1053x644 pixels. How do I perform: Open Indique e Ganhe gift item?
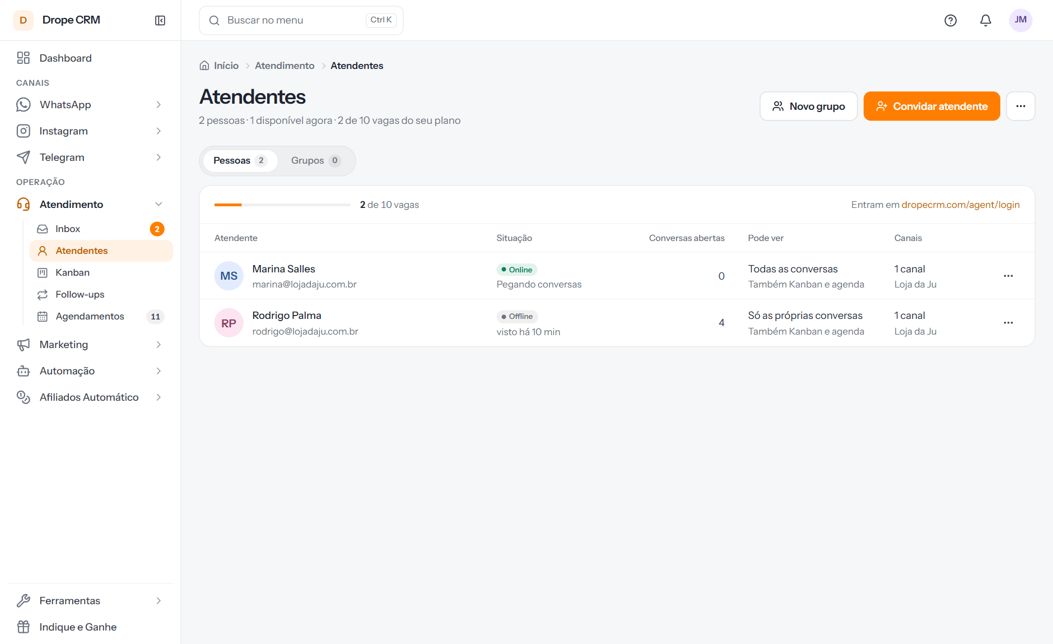[91, 627]
